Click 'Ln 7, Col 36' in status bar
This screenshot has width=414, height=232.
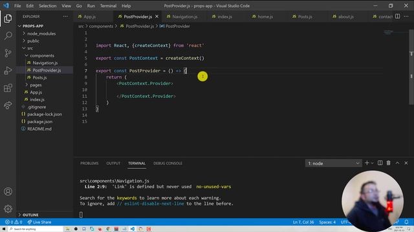[303, 222]
